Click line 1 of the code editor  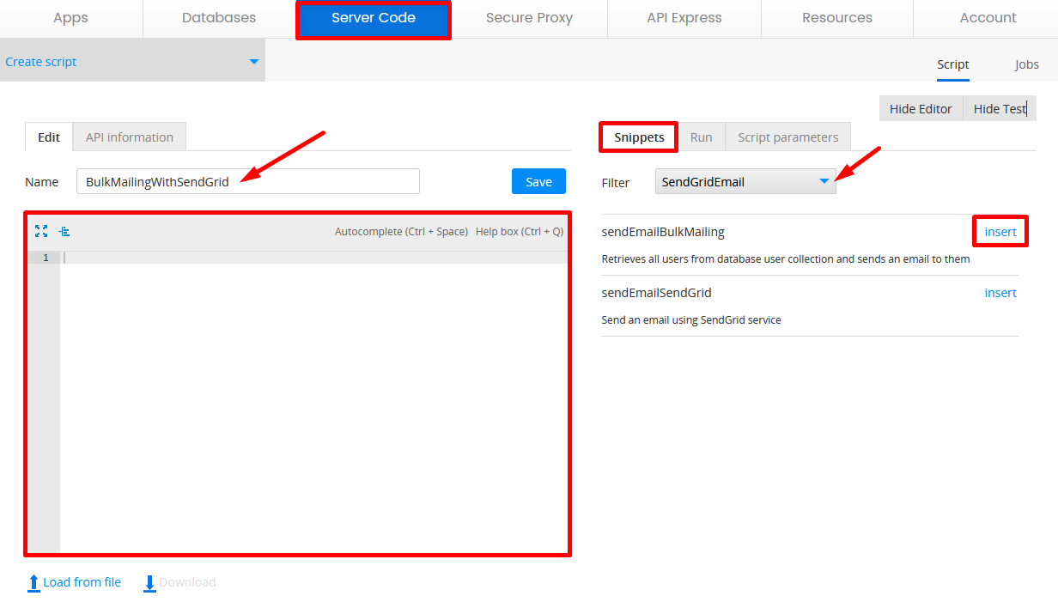[x=313, y=258]
